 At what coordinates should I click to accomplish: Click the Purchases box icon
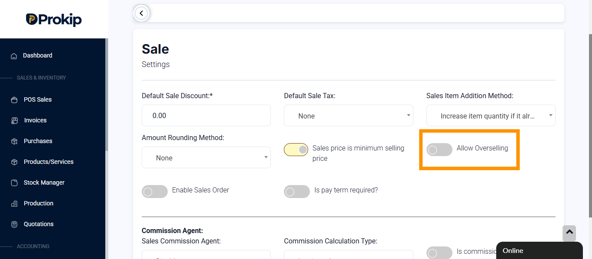(x=14, y=141)
